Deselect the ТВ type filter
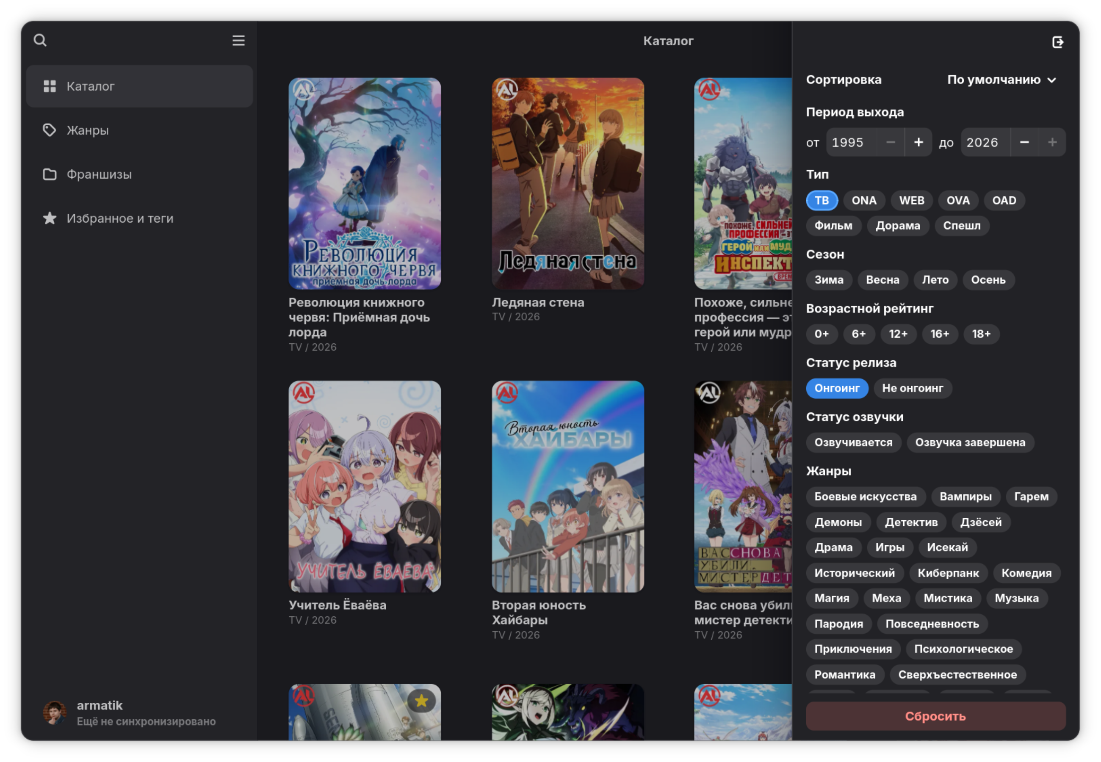Screen dimensions: 1101x762 click(822, 201)
